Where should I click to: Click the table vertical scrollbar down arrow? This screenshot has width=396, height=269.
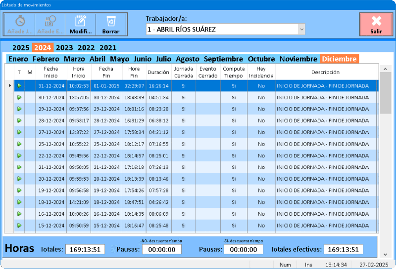386,255
